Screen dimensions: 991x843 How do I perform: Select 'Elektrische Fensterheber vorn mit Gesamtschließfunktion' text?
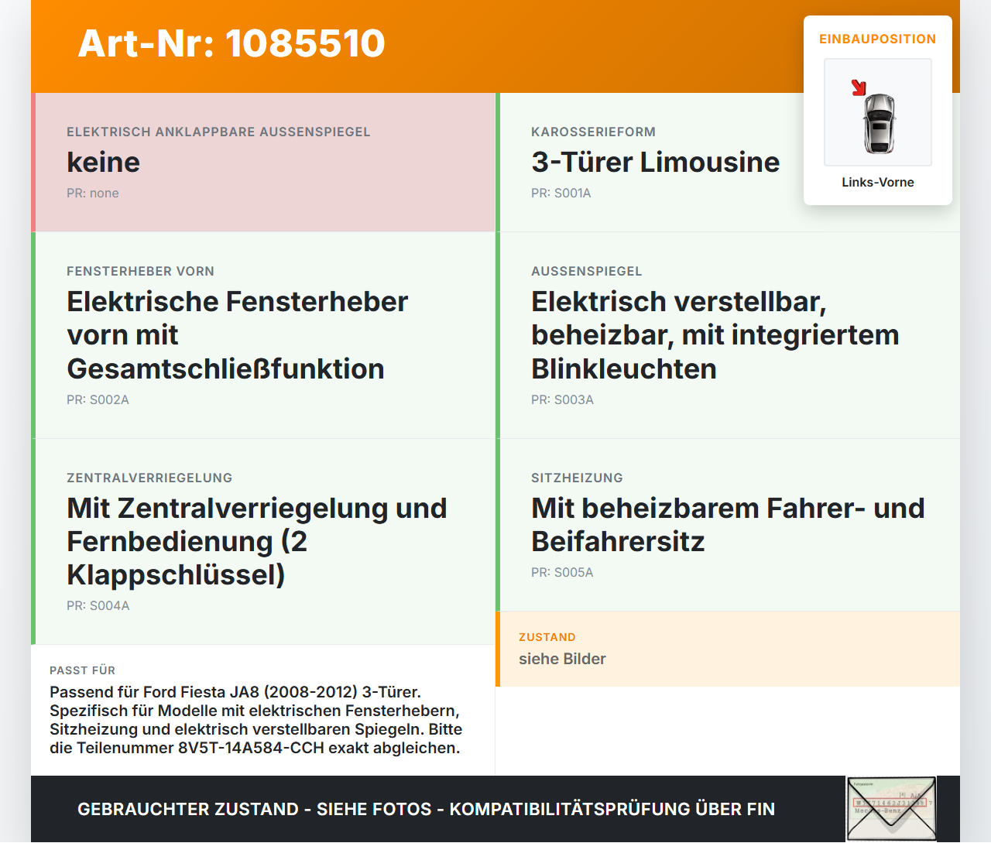coord(238,335)
